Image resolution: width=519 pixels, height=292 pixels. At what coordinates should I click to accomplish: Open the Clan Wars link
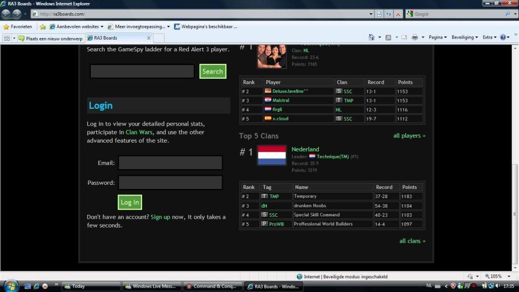[139, 132]
